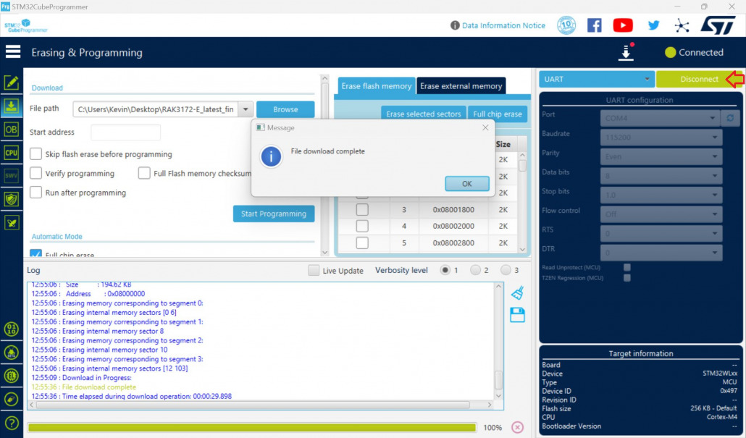
Task: Click the log clear broom icon
Action: (517, 292)
